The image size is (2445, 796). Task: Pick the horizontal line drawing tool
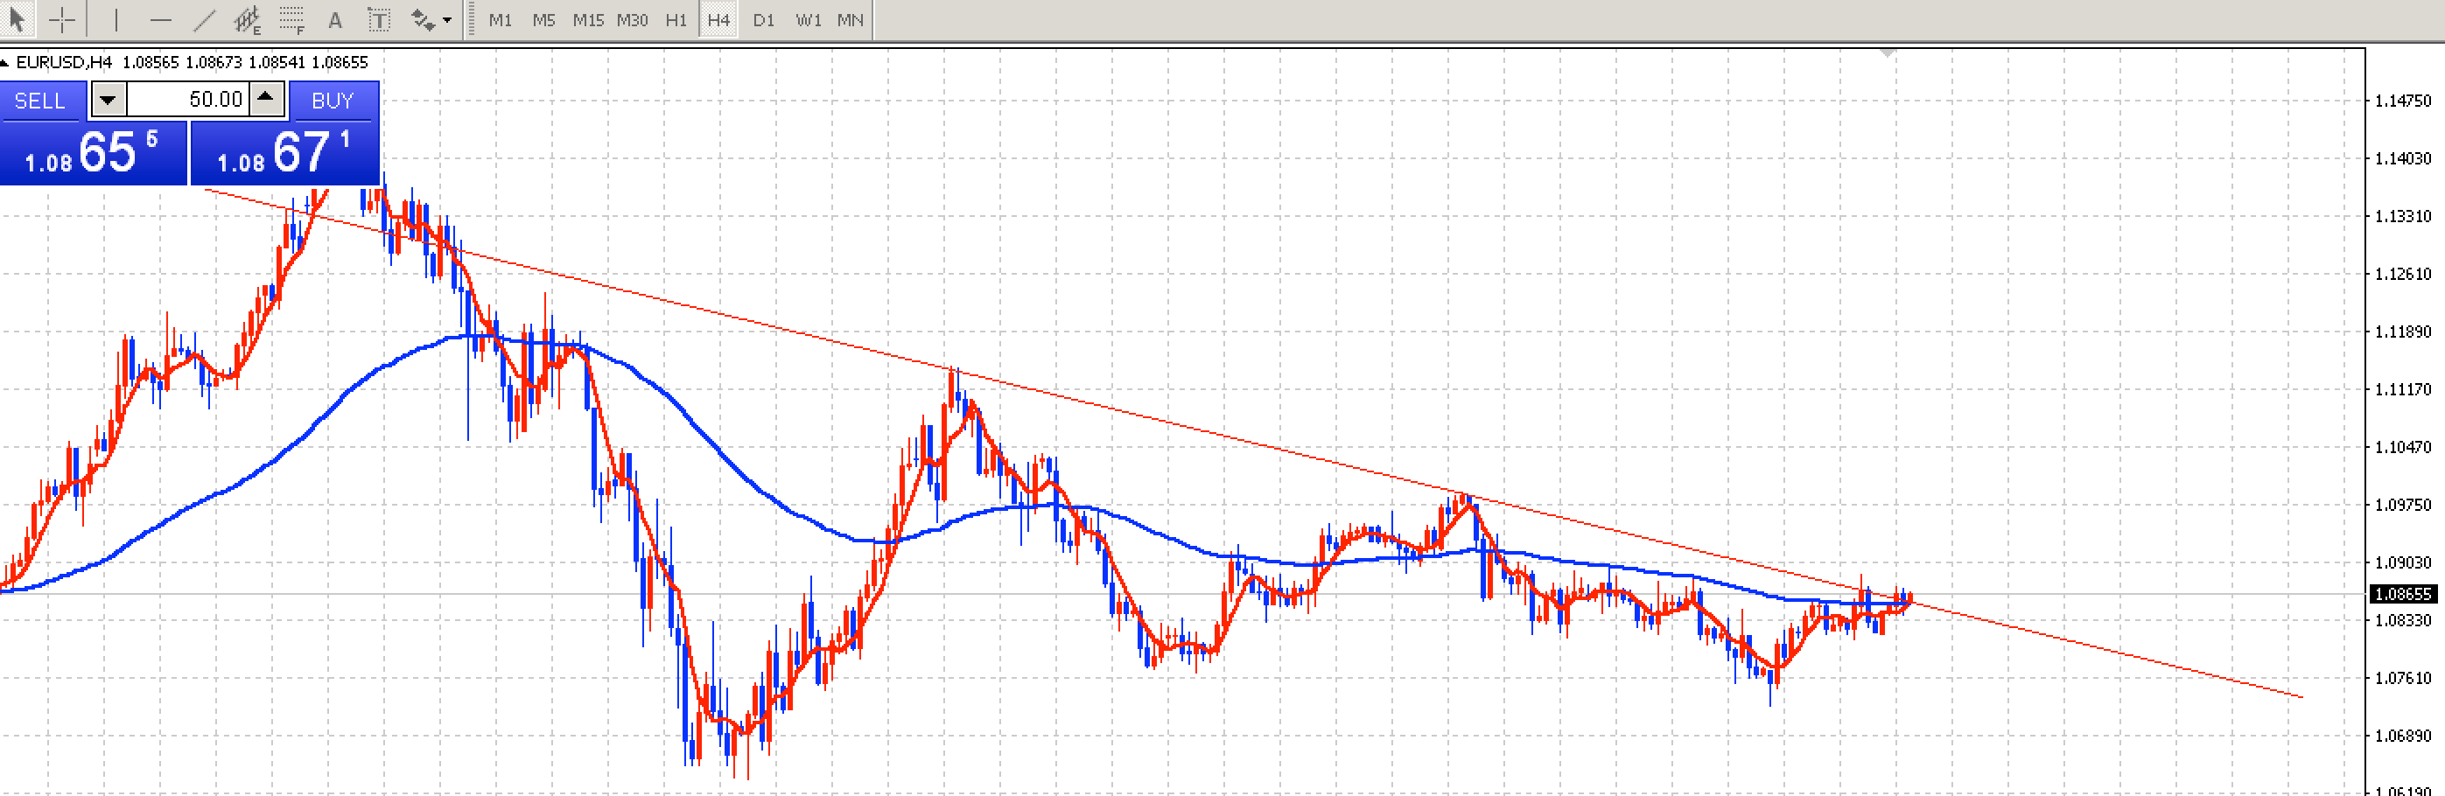(x=160, y=19)
